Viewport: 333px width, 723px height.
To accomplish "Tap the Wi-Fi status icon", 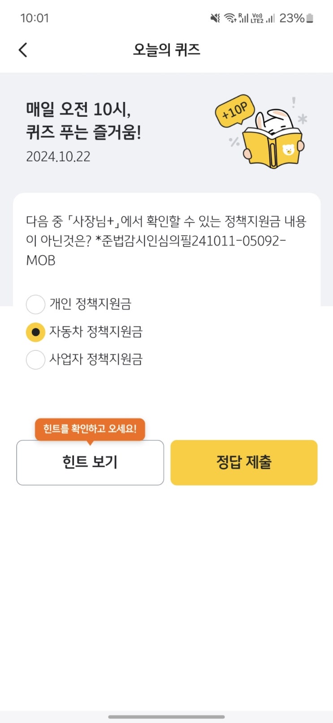I will (x=230, y=18).
